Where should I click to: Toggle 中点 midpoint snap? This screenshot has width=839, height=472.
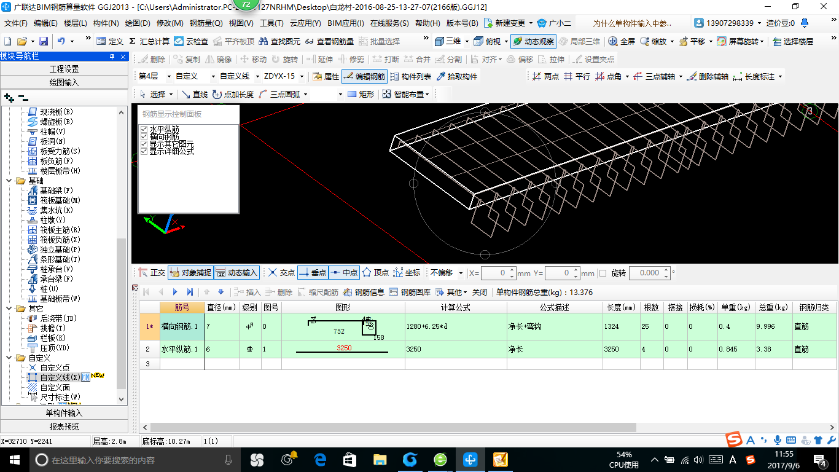(x=344, y=273)
